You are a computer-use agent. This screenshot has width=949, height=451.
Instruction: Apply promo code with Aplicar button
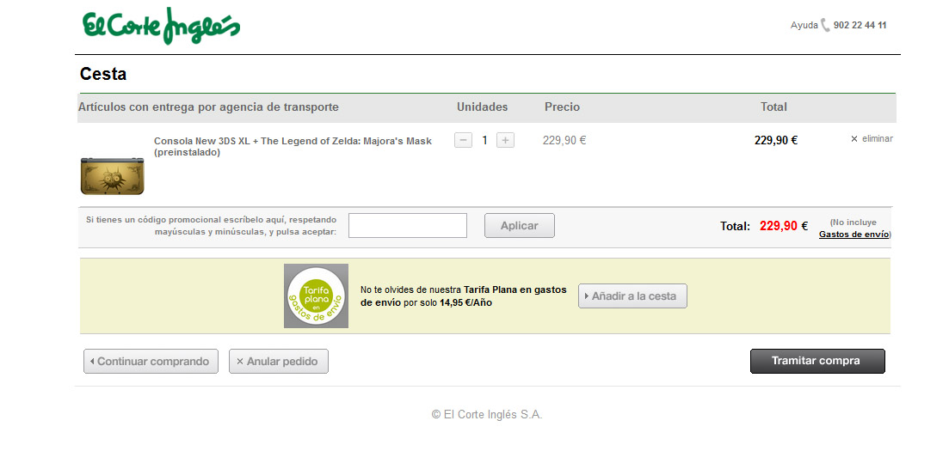(x=520, y=225)
